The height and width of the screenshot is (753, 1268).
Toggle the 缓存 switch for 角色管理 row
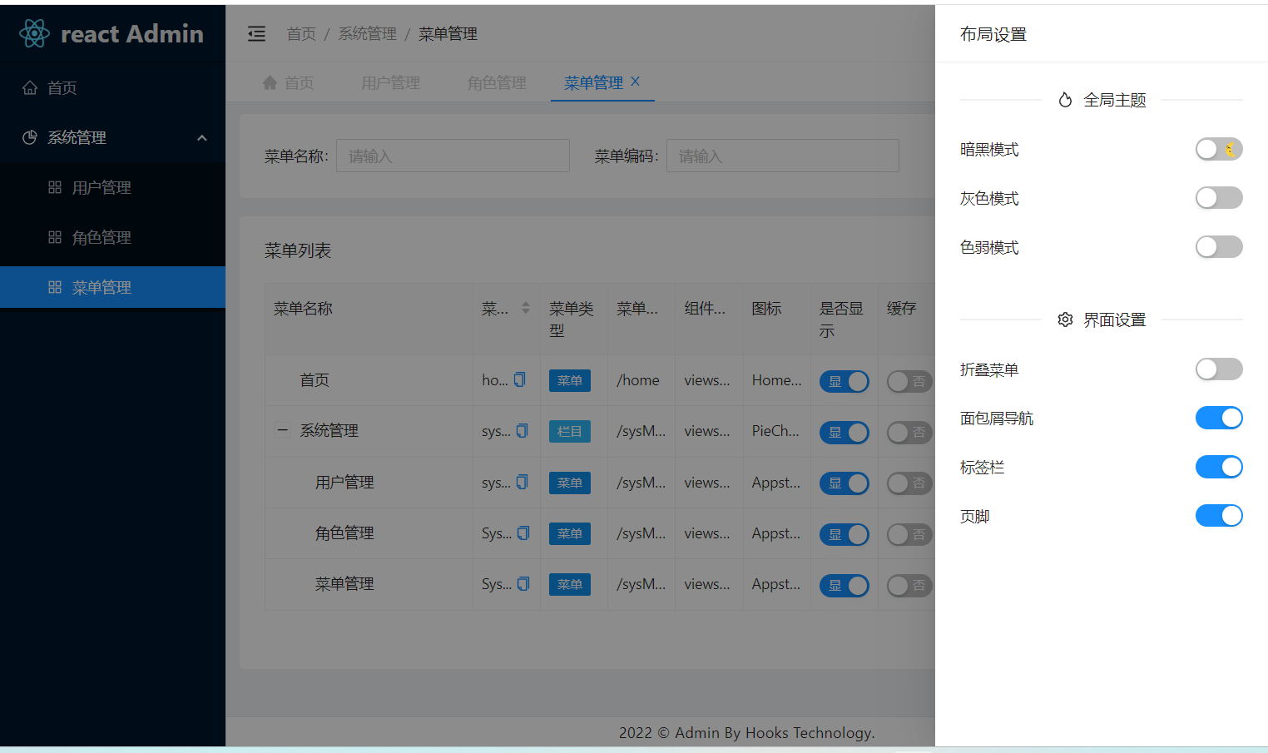pyautogui.click(x=909, y=534)
